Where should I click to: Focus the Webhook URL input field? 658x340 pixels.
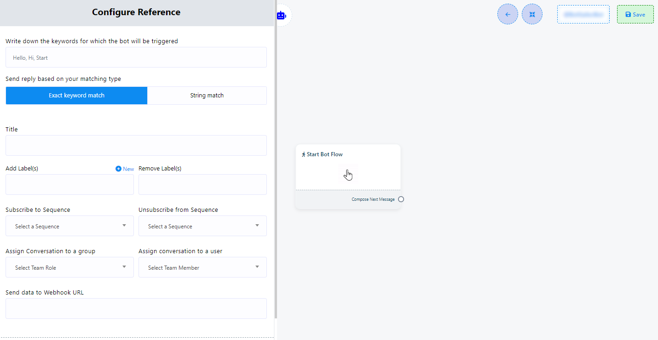[x=136, y=308]
